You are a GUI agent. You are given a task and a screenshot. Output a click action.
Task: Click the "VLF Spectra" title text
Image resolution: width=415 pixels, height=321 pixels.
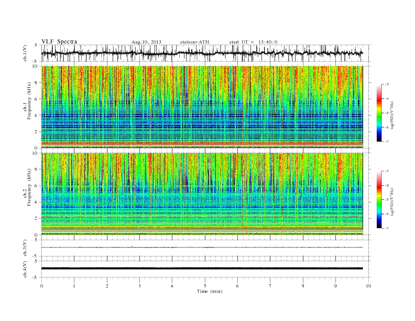[59, 41]
